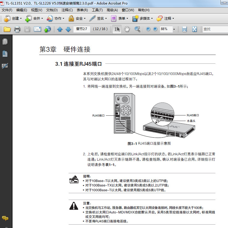
Task: Open the comments panel at bottom left
Action: [5, 218]
